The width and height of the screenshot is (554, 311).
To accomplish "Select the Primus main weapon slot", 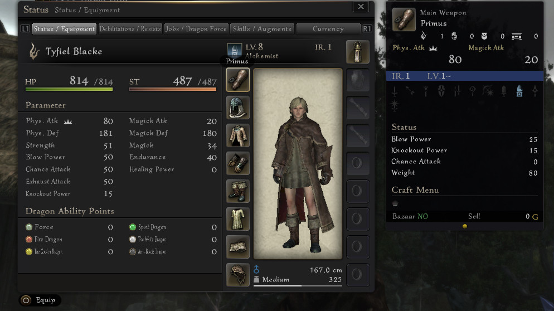I will pyautogui.click(x=238, y=80).
